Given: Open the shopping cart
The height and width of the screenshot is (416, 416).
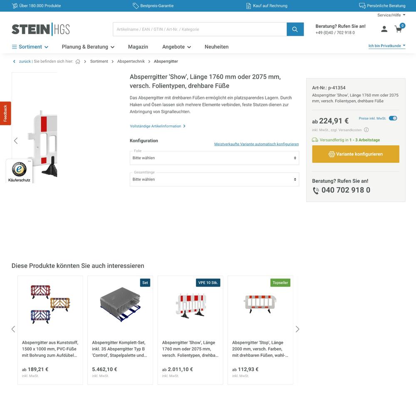Looking at the screenshot, I should point(399,29).
